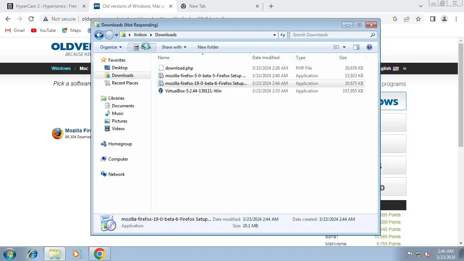This screenshot has height=261, width=464.
Task: Select Homegroup in the navigation pane
Action: (120, 144)
